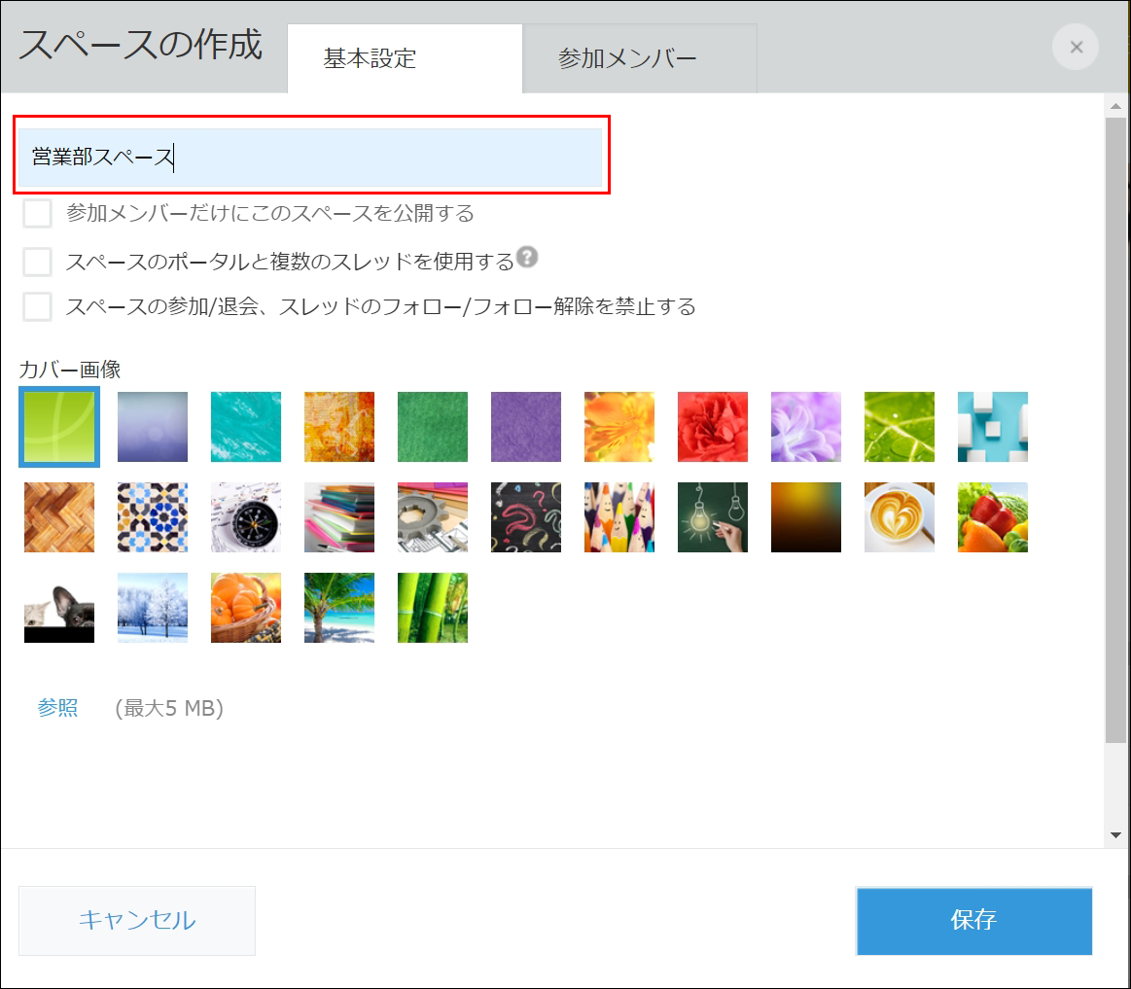Select the colored pencils cover image
The image size is (1131, 989).
pos(619,517)
